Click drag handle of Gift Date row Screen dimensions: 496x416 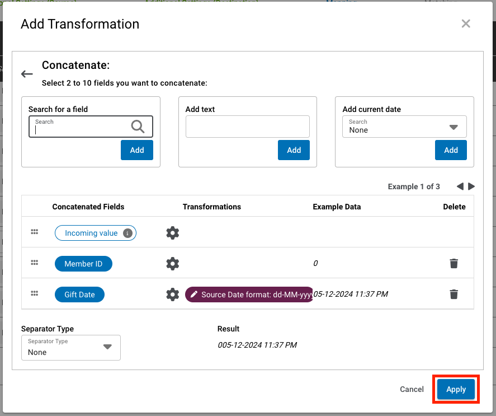click(35, 293)
